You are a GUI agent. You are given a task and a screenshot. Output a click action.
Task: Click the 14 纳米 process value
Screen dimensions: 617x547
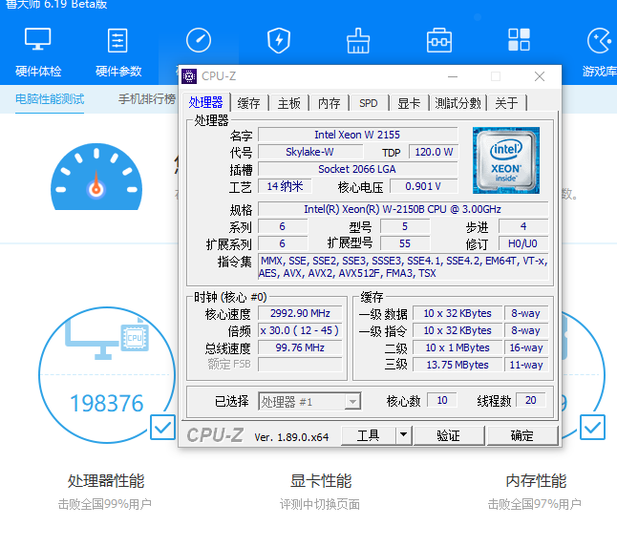[x=285, y=186]
